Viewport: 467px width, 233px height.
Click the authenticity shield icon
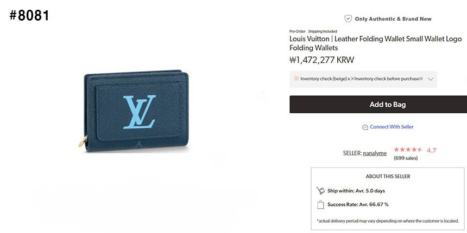348,19
